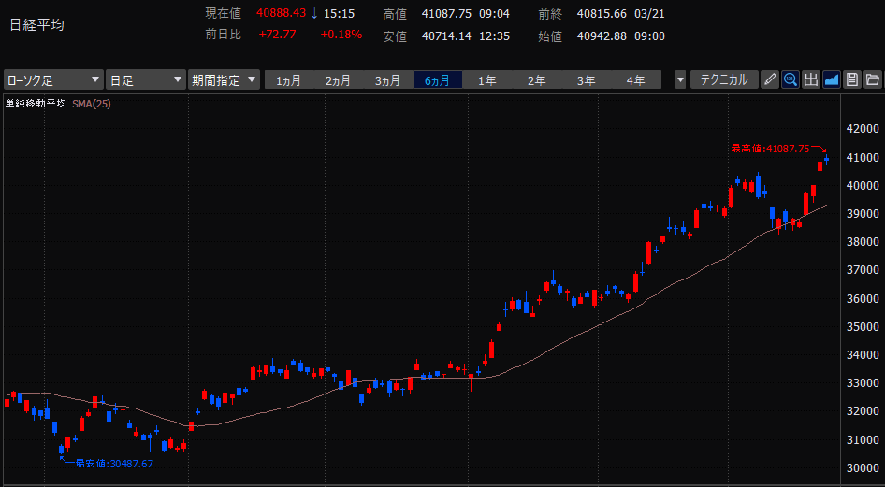The height and width of the screenshot is (487, 885).
Task: Expand the period list arrow beside テクニカル
Action: [x=680, y=80]
